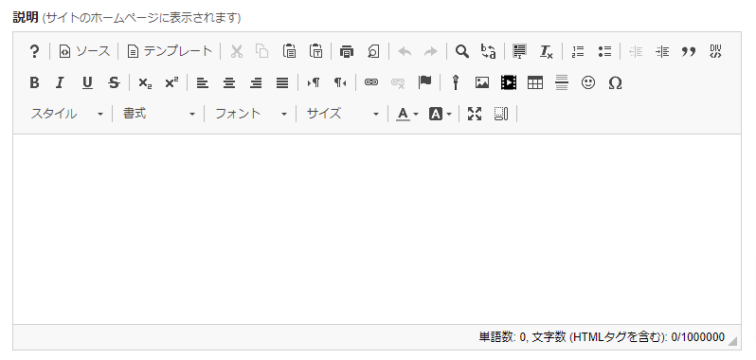Align text right
Image resolution: width=756 pixels, height=360 pixels.
[256, 82]
